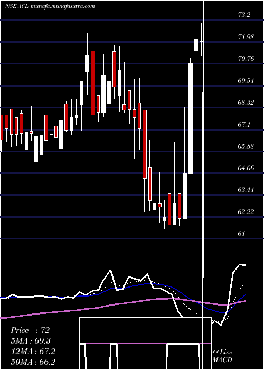Click the <<Live MACD label
Screen dimensions: 264x370
pos(222,356)
